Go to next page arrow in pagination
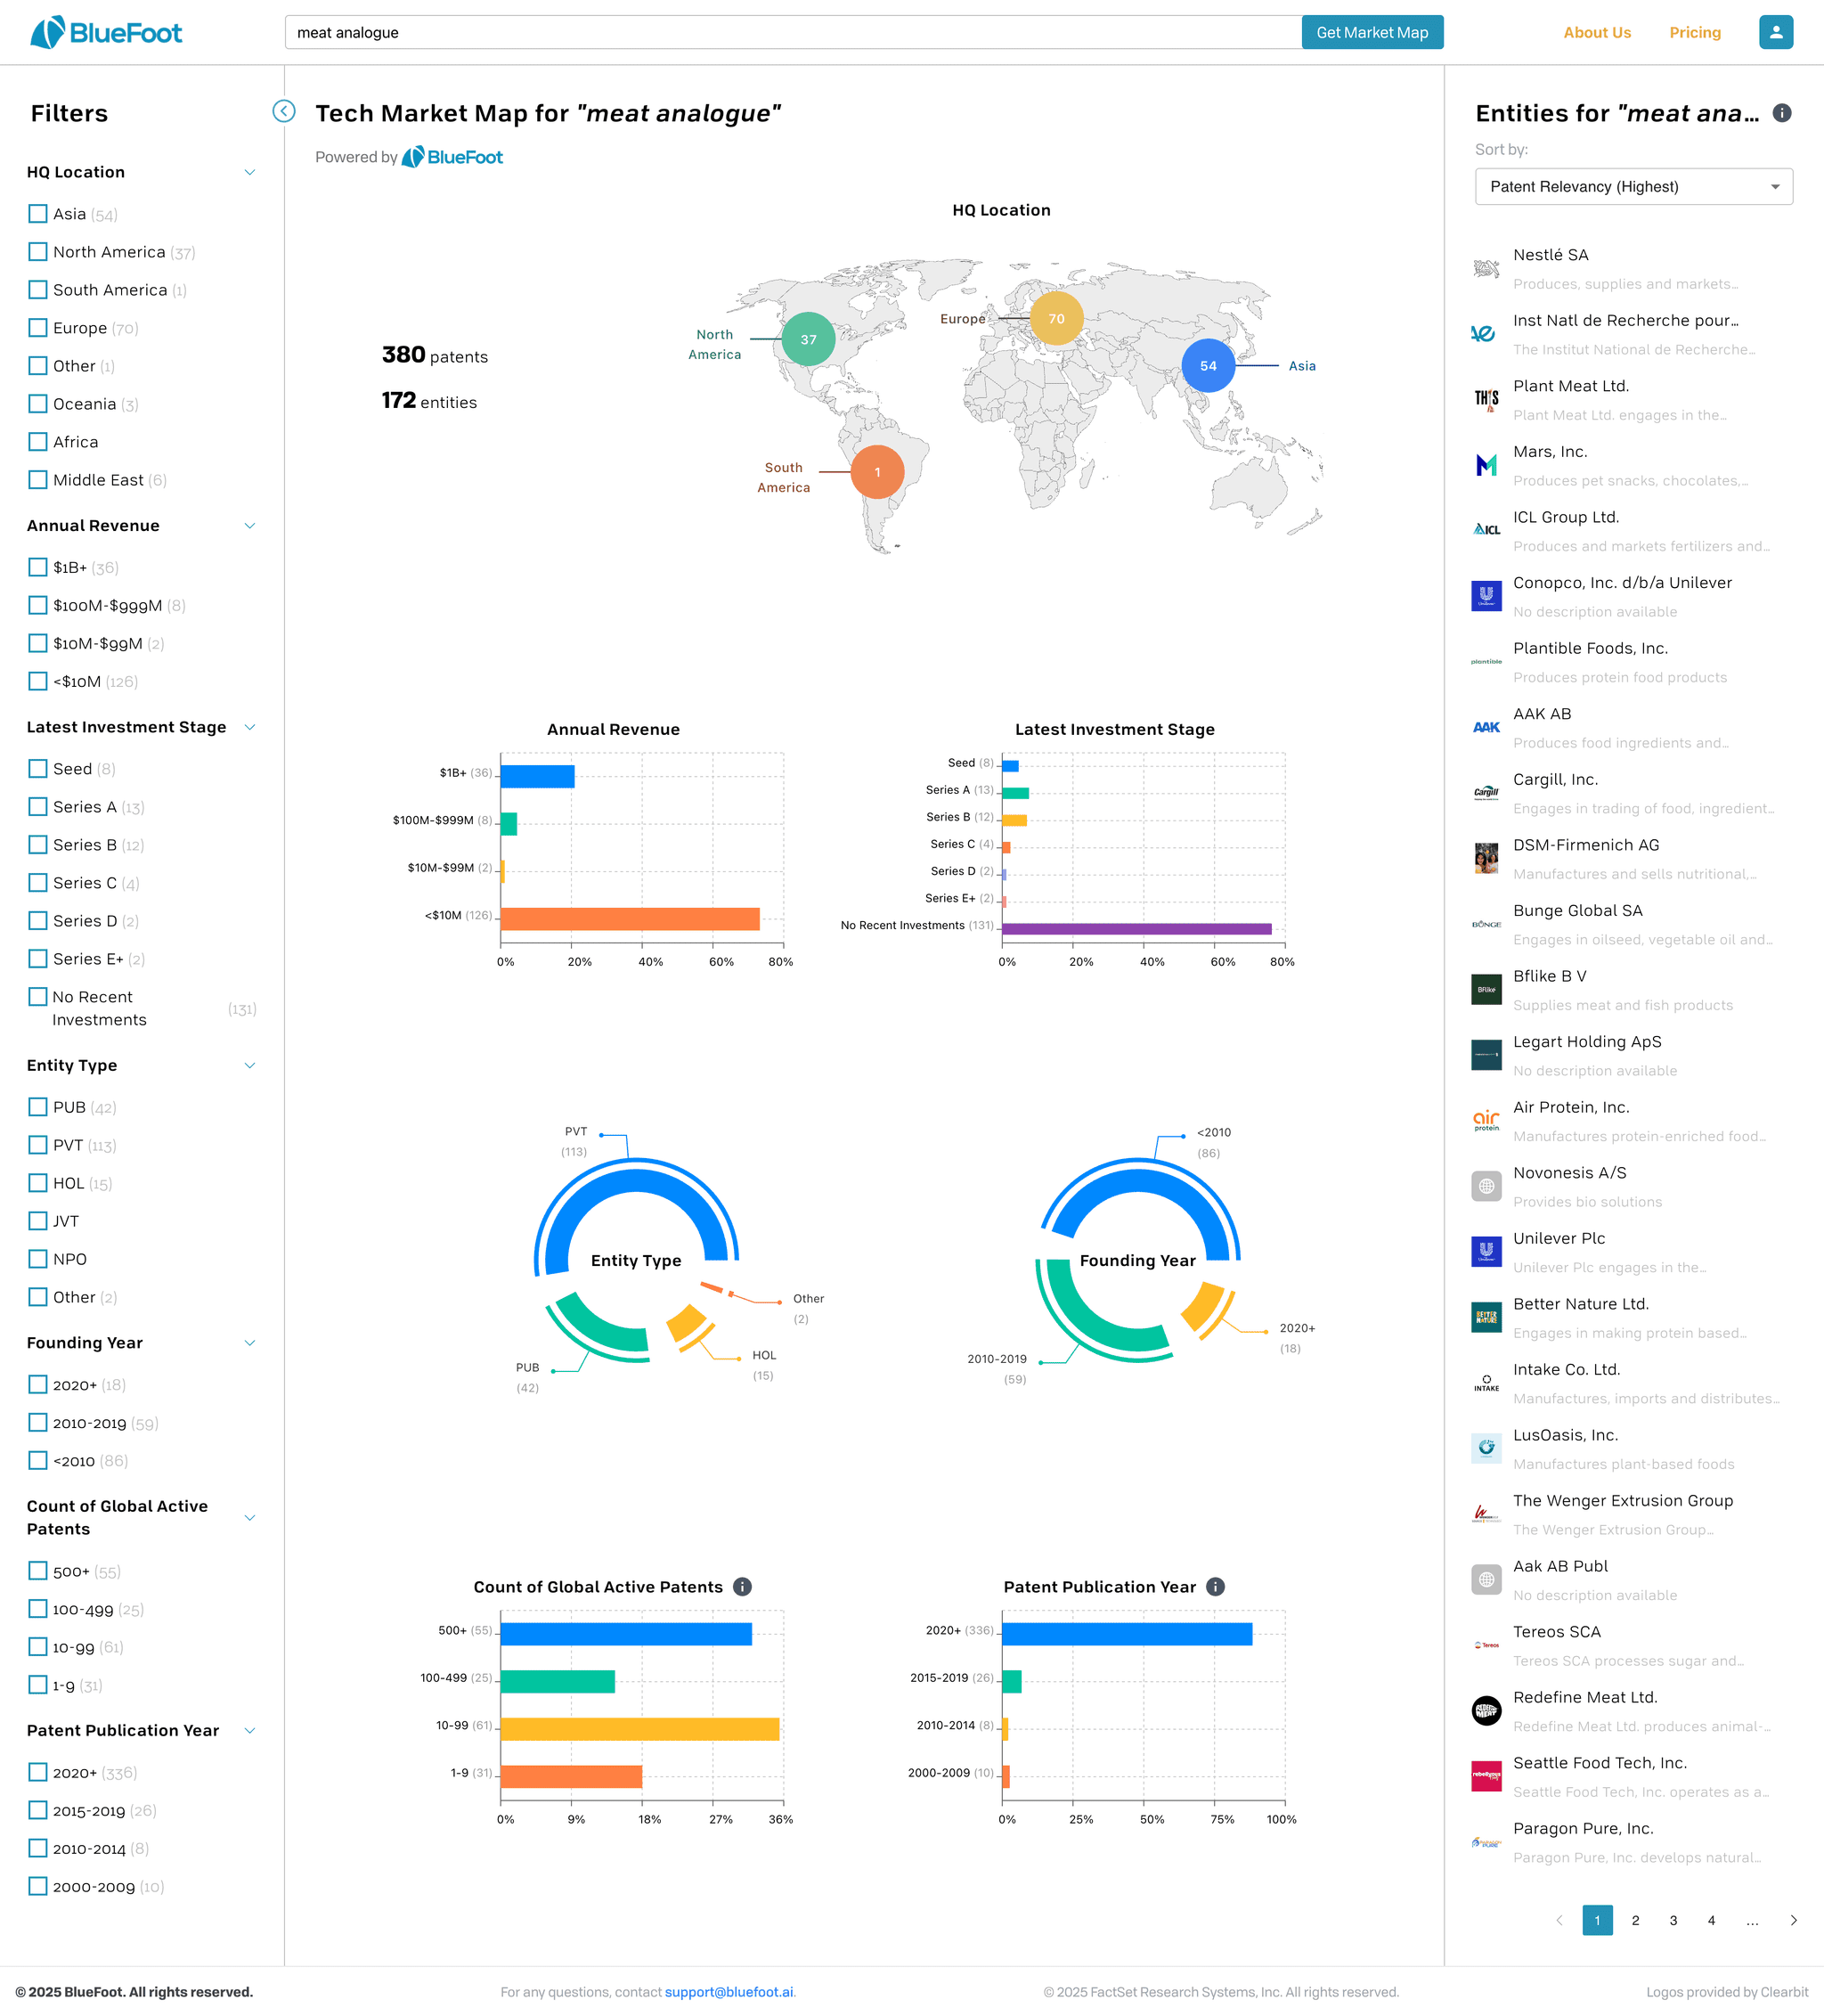This screenshot has height=2016, width=1824. pos(1793,1920)
